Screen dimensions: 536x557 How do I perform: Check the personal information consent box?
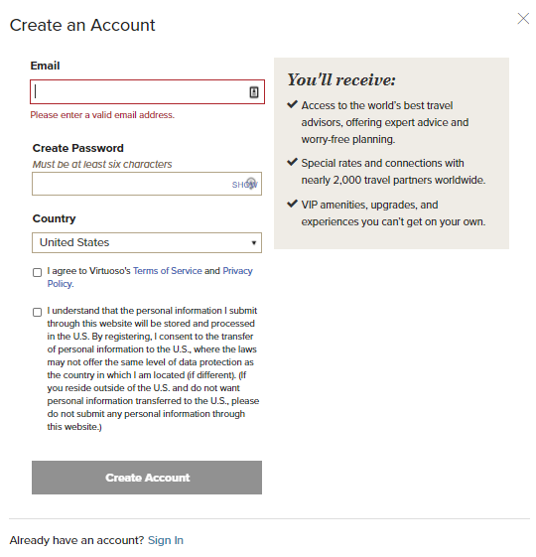click(x=37, y=312)
